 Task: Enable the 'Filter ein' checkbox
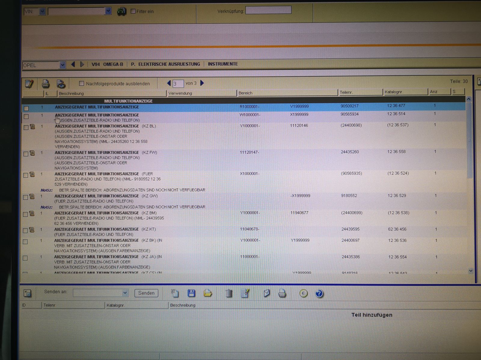coord(133,11)
